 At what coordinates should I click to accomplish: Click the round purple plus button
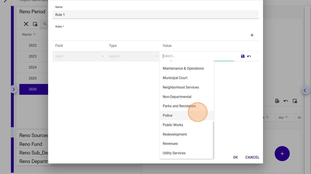click(x=282, y=153)
